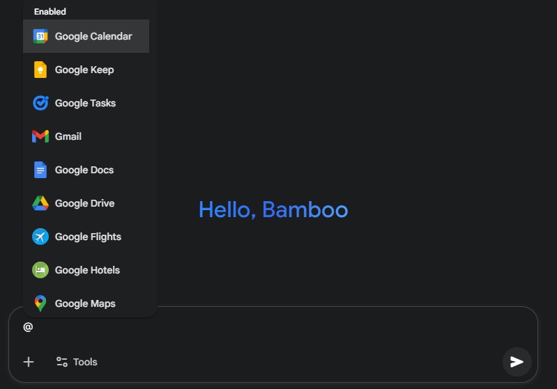Click the blue Google Docs icon
This screenshot has height=389, width=557.
pyautogui.click(x=40, y=170)
